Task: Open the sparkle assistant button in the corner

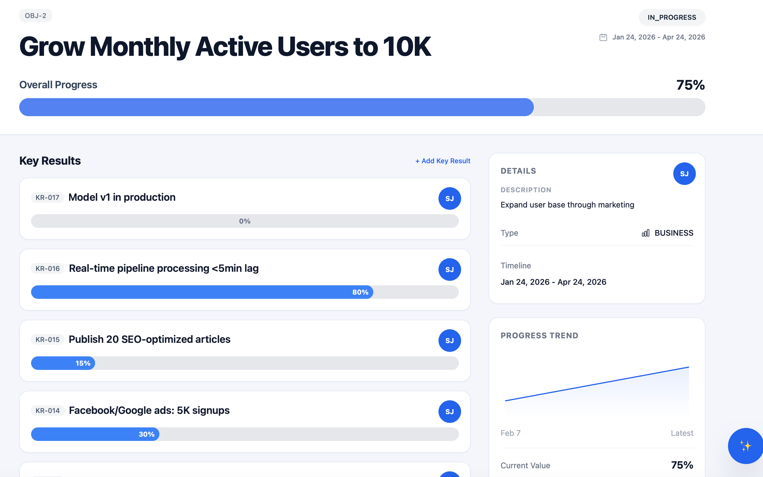Action: (x=746, y=446)
